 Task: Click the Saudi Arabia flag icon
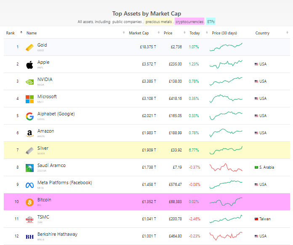coord(256,167)
